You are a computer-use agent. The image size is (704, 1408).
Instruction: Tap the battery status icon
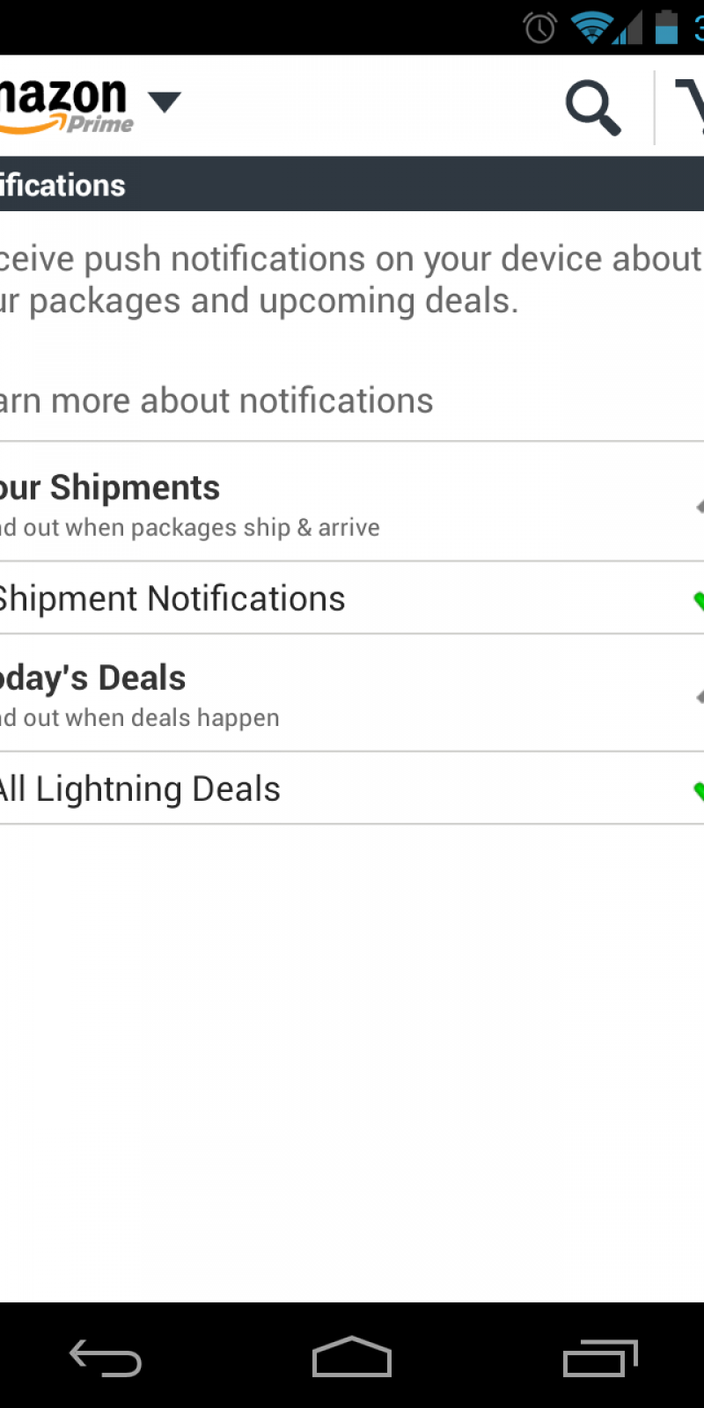click(666, 28)
